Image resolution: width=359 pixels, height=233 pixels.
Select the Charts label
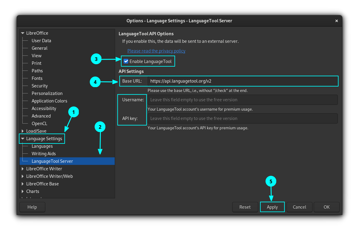(x=33, y=192)
